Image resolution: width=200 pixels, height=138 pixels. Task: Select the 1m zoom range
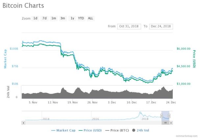pyautogui.click(x=54, y=18)
